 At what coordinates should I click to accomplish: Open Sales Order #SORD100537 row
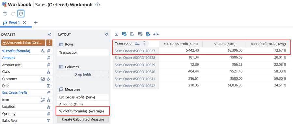(x=135, y=51)
